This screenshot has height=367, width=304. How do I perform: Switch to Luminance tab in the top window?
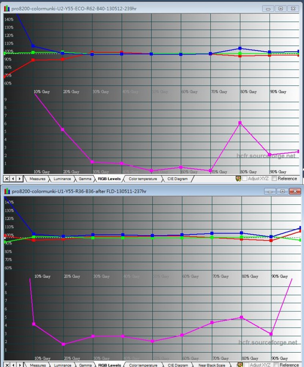coord(62,179)
